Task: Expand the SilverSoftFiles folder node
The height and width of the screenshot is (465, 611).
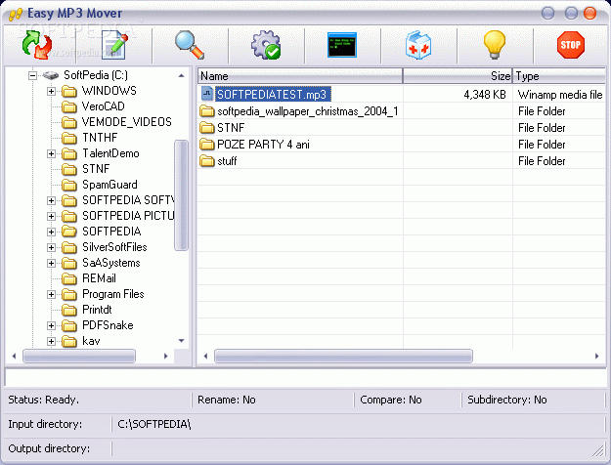Action: [x=51, y=247]
